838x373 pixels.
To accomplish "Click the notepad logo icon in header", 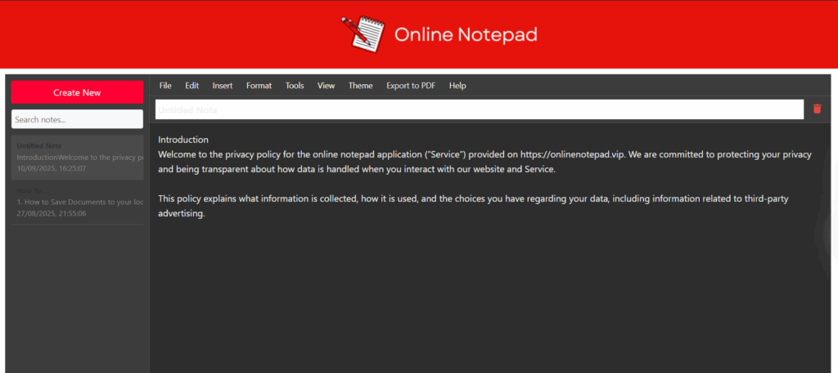I will tap(363, 33).
